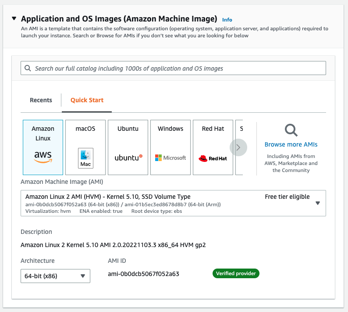Click the Verified provider badge
Screen dimensions: 348x312
236,273
